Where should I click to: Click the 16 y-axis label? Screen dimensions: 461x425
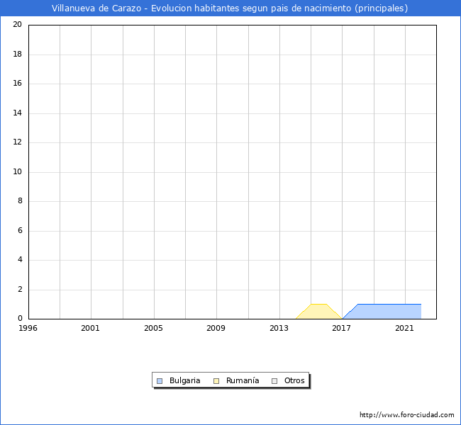17,83
